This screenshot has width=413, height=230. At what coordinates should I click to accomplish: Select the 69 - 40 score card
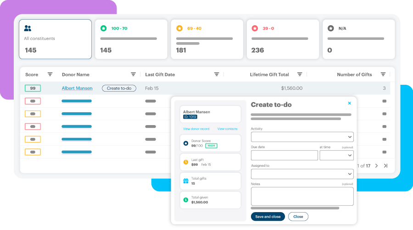point(206,39)
